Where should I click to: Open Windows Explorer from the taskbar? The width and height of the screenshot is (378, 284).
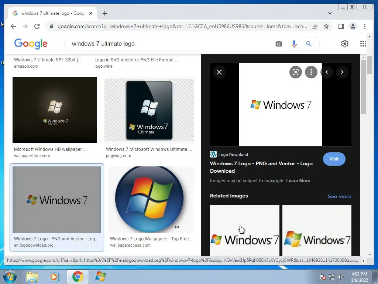[x=32, y=277]
